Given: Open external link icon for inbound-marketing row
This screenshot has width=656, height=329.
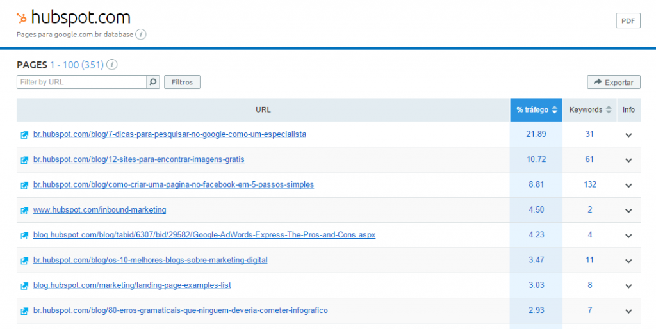Looking at the screenshot, I should (x=24, y=210).
